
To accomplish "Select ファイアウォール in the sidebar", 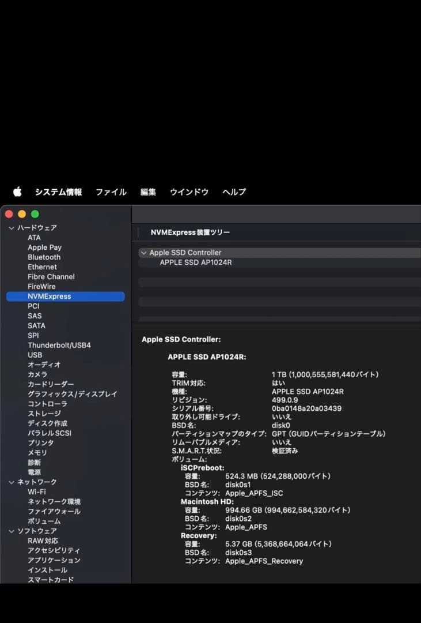I will (54, 511).
